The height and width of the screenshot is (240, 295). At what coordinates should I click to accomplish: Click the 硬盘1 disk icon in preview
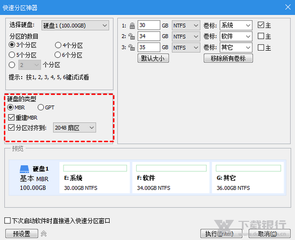pos(24,169)
